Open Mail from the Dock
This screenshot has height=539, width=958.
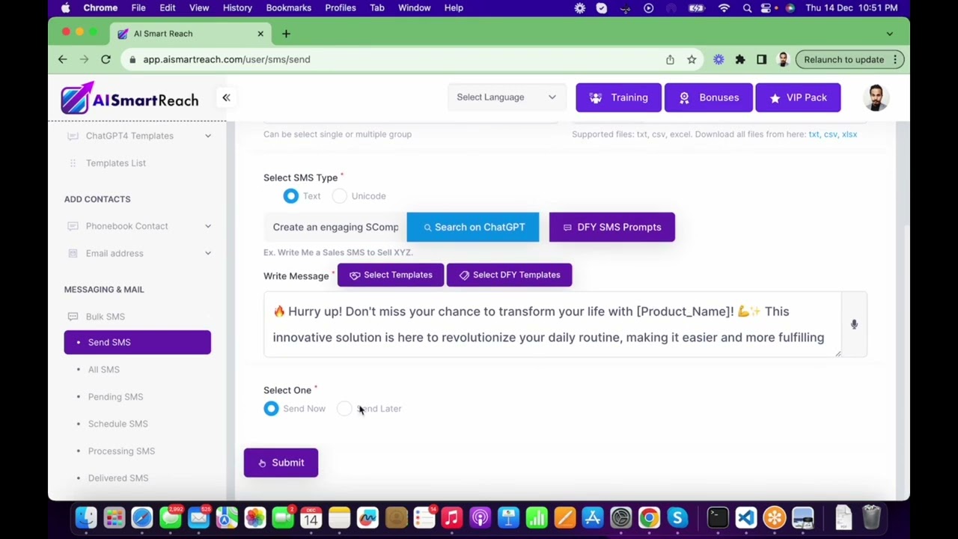click(x=198, y=517)
